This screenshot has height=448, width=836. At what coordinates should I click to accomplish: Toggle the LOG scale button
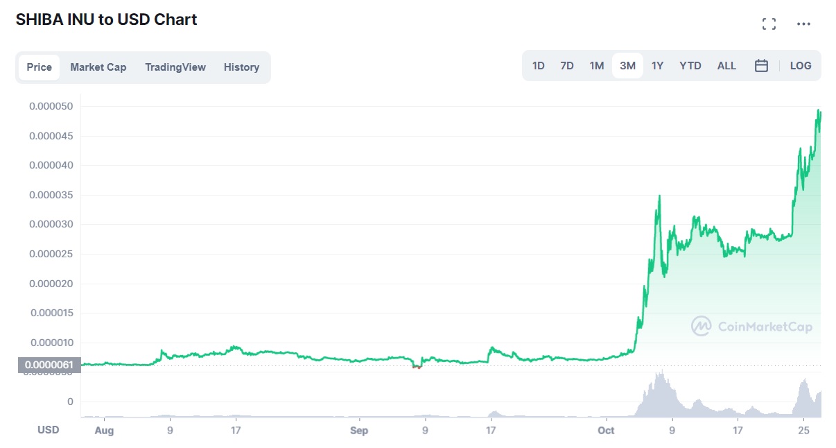(x=801, y=66)
